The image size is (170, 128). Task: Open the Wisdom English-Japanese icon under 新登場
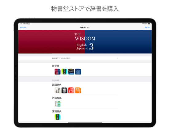coord(58,72)
